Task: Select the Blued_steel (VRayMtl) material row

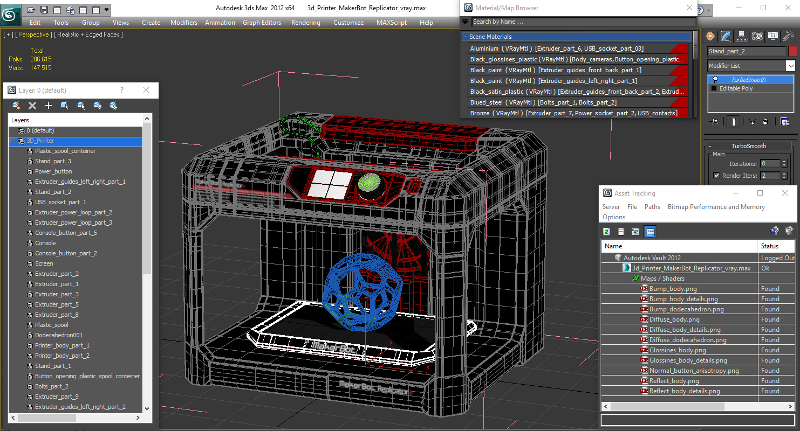Action: click(578, 102)
